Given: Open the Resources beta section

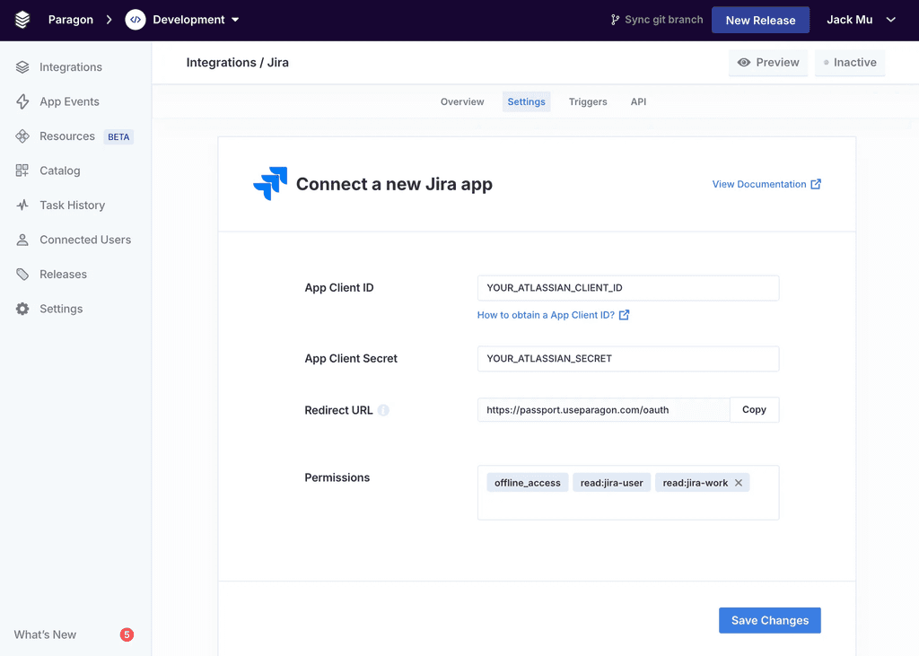Looking at the screenshot, I should point(72,136).
